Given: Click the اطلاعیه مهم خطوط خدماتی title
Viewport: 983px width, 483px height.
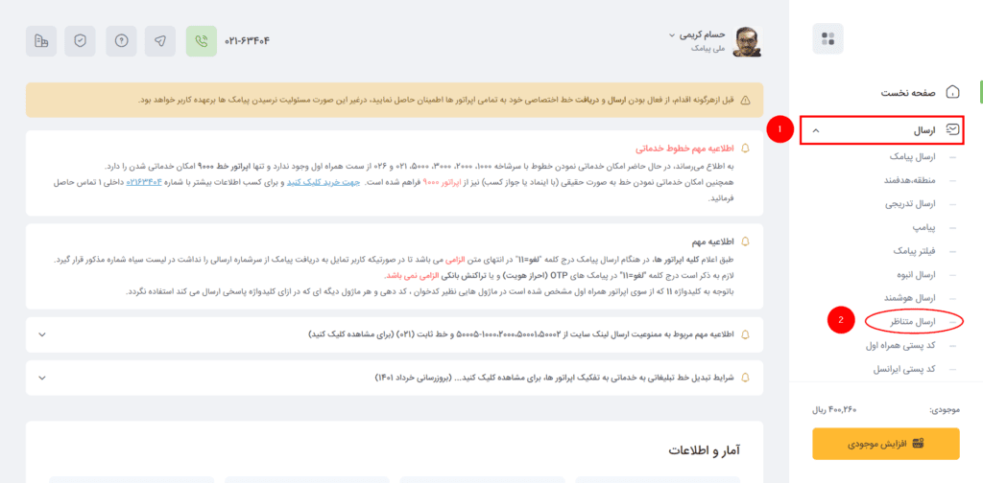Looking at the screenshot, I should tap(685, 149).
